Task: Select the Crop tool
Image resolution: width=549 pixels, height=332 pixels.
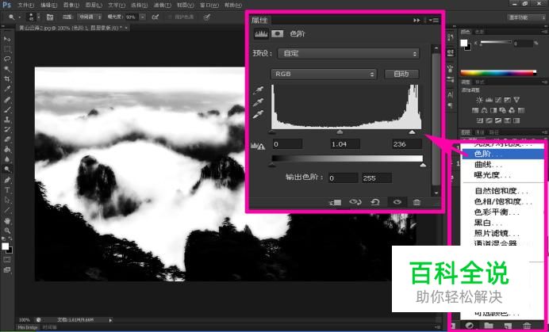Action: click(7, 79)
